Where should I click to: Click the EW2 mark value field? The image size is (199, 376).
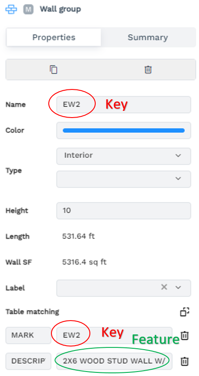click(x=114, y=335)
